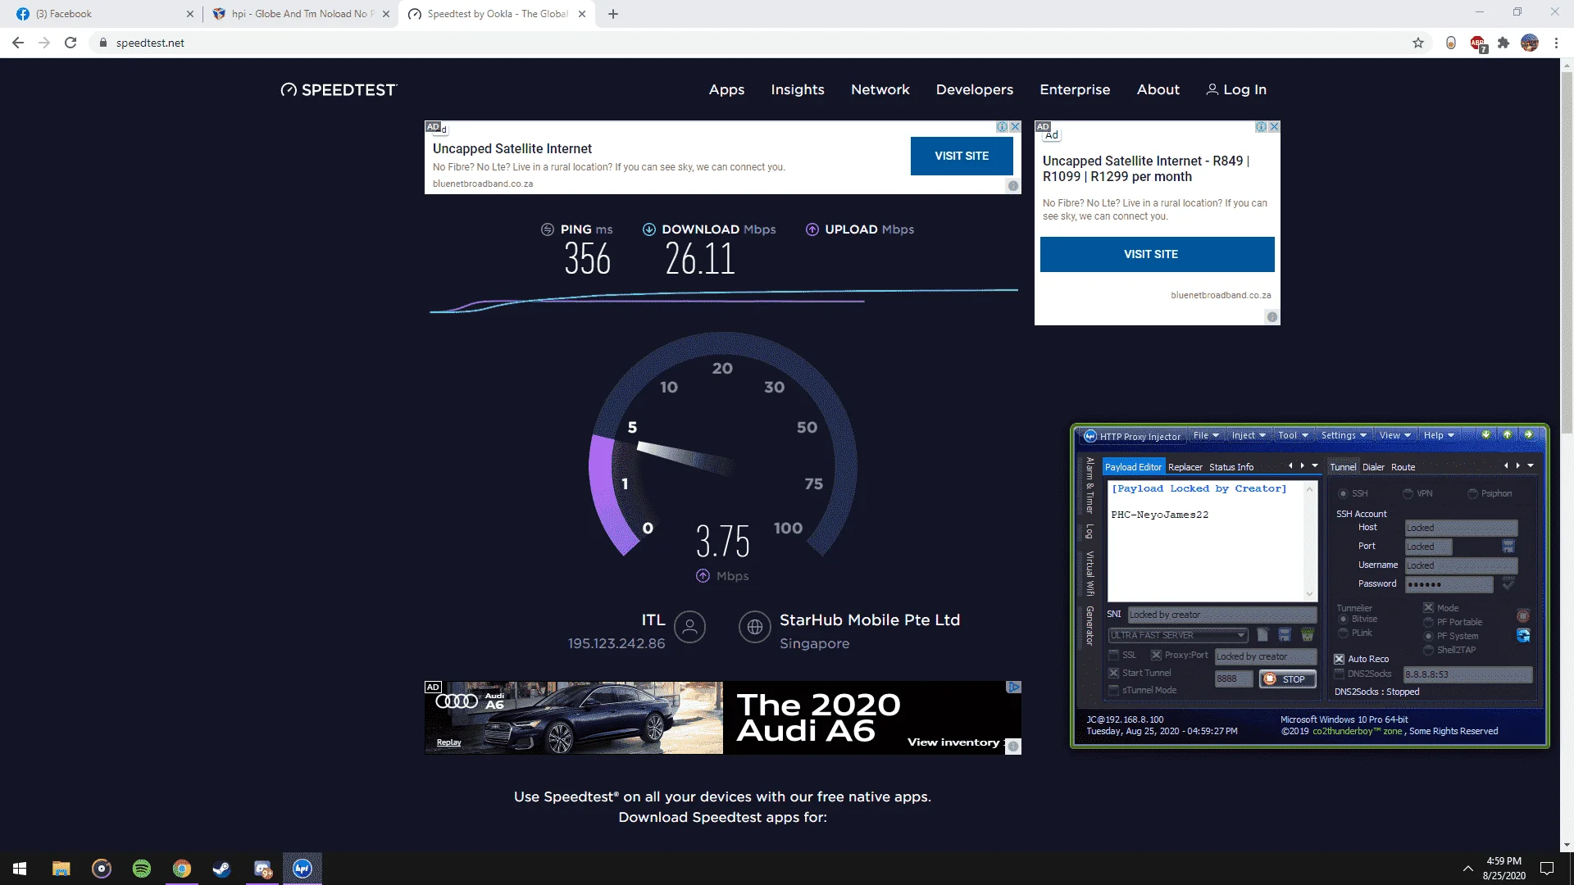
Task: Click the green up-arrow icon in HTTP Proxy Injector
Action: pyautogui.click(x=1507, y=435)
